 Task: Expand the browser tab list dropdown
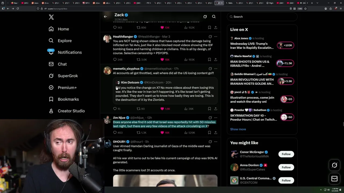[317, 3]
